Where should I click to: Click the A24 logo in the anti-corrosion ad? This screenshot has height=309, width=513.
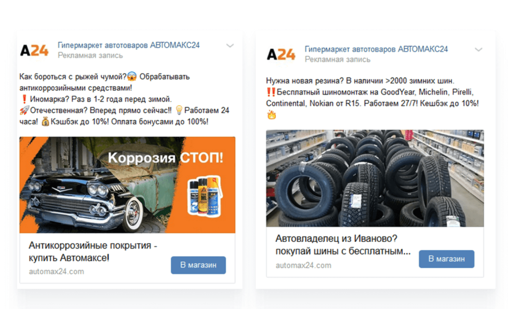(x=34, y=50)
